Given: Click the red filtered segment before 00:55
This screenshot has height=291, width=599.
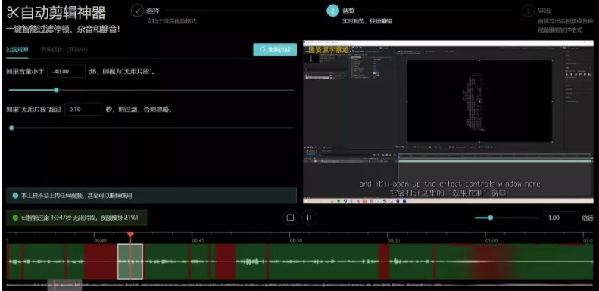Looking at the screenshot, I should point(383,262).
